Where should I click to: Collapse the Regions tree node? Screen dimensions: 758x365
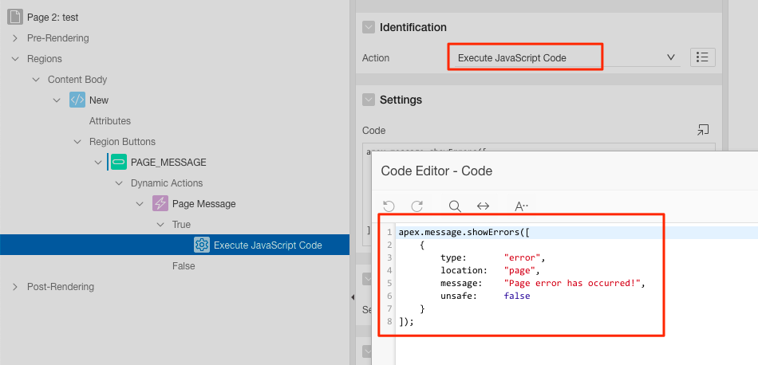tap(15, 58)
